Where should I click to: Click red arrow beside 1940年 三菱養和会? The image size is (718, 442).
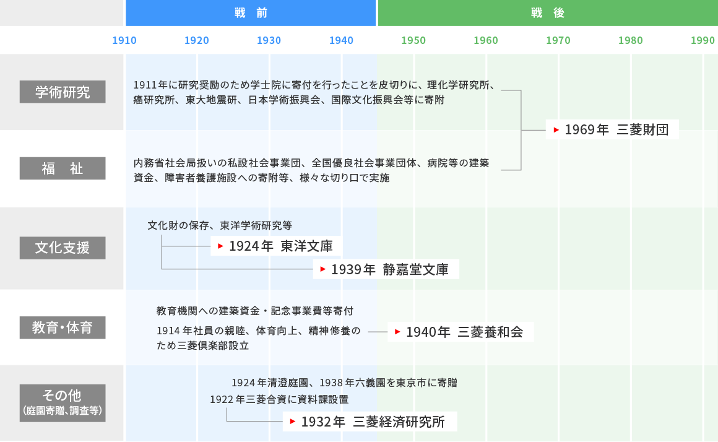click(x=397, y=332)
